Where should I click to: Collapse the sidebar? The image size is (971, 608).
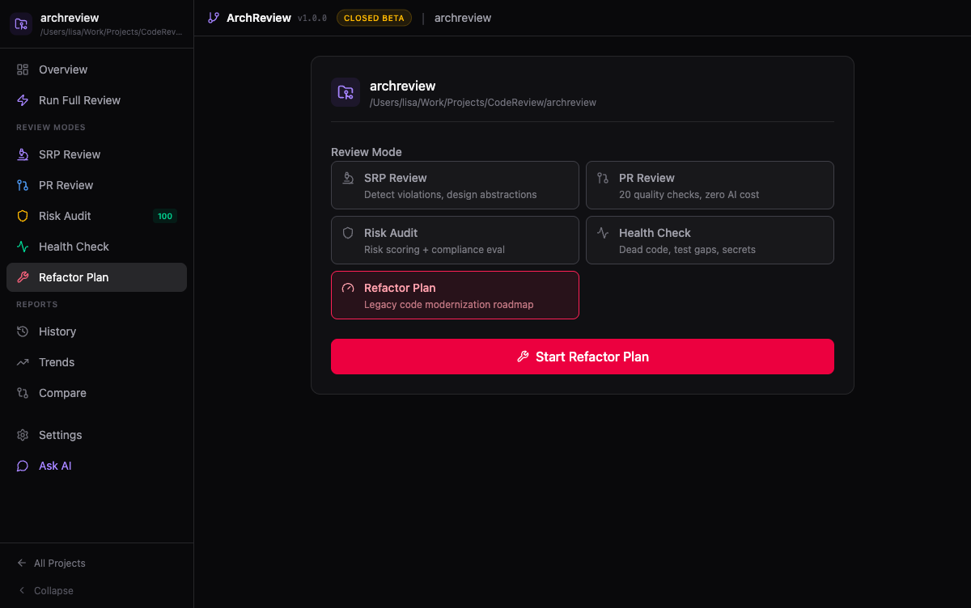point(45,590)
